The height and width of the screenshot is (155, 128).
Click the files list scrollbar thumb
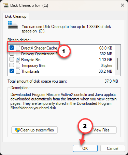coord(117,64)
